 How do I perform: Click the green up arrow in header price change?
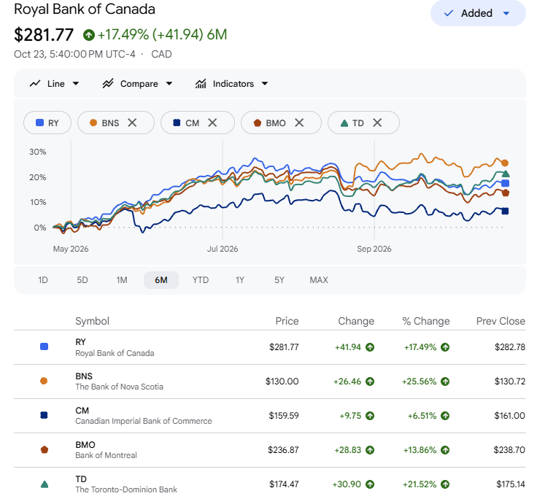coord(89,35)
